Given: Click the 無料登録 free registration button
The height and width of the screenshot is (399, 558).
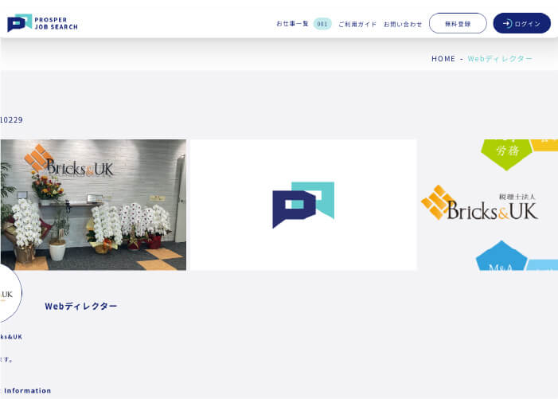Looking at the screenshot, I should (458, 23).
